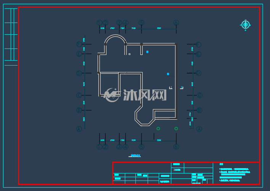
Task: Select axis bubble B on the left side
Action: [79, 110]
